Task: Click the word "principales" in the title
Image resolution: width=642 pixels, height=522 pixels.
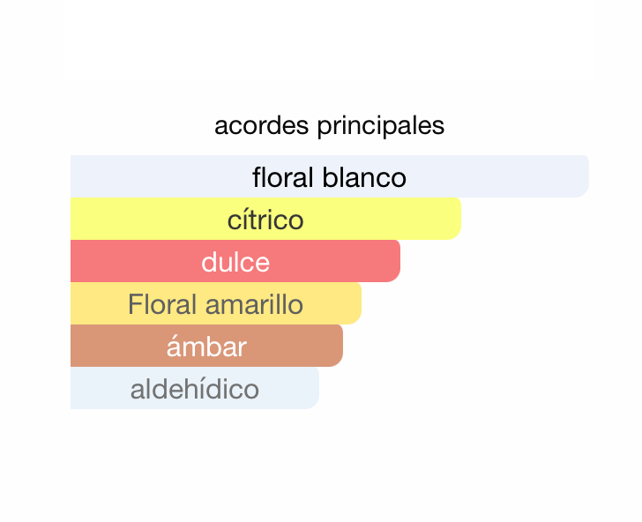Action: 381,126
